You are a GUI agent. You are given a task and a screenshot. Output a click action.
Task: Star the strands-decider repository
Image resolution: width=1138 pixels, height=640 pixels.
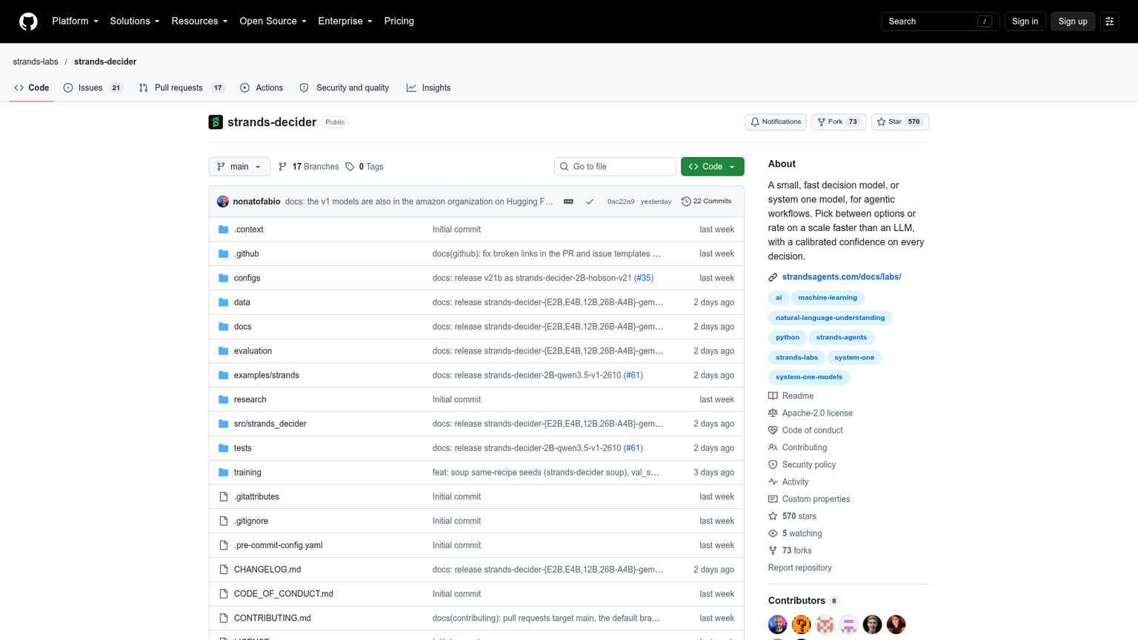tap(900, 122)
